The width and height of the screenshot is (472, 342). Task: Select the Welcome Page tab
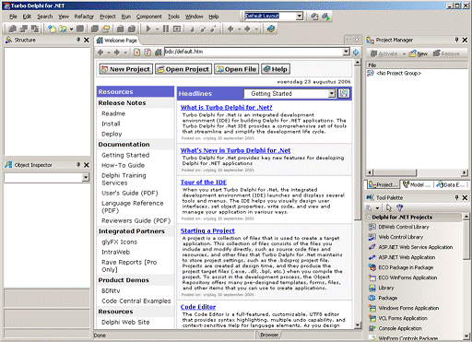(x=117, y=41)
